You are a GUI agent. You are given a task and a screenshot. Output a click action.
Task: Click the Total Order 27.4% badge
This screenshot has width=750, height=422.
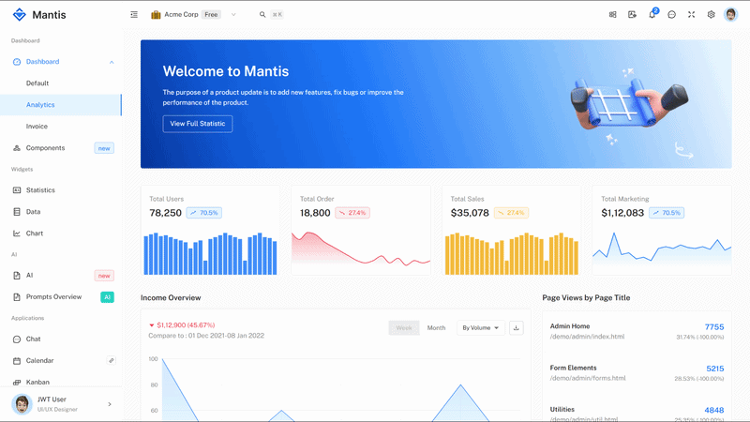352,213
